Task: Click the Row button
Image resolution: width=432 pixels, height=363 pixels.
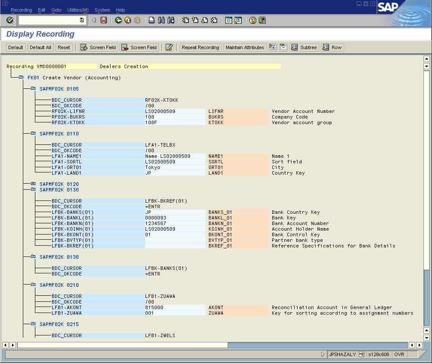Action: [x=332, y=47]
